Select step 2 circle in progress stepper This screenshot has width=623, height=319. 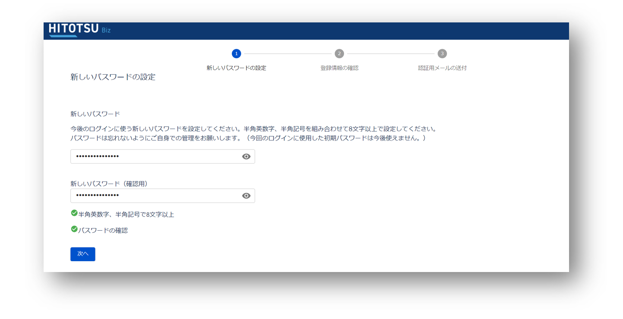tap(339, 53)
